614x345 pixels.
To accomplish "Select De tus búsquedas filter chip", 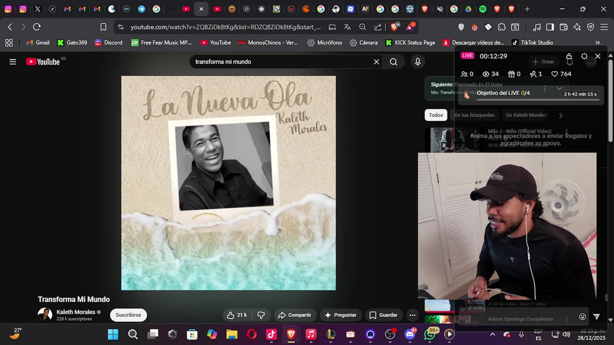I will 474,115.
